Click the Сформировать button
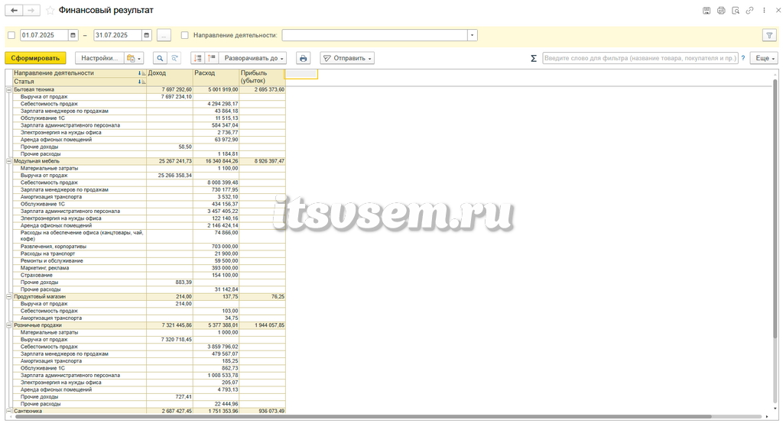Image resolution: width=783 pixels, height=423 pixels. click(x=35, y=58)
